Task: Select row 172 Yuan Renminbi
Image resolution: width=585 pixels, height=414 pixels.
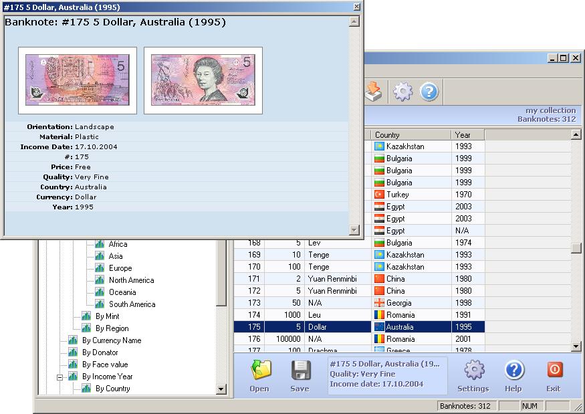Action: 359,291
